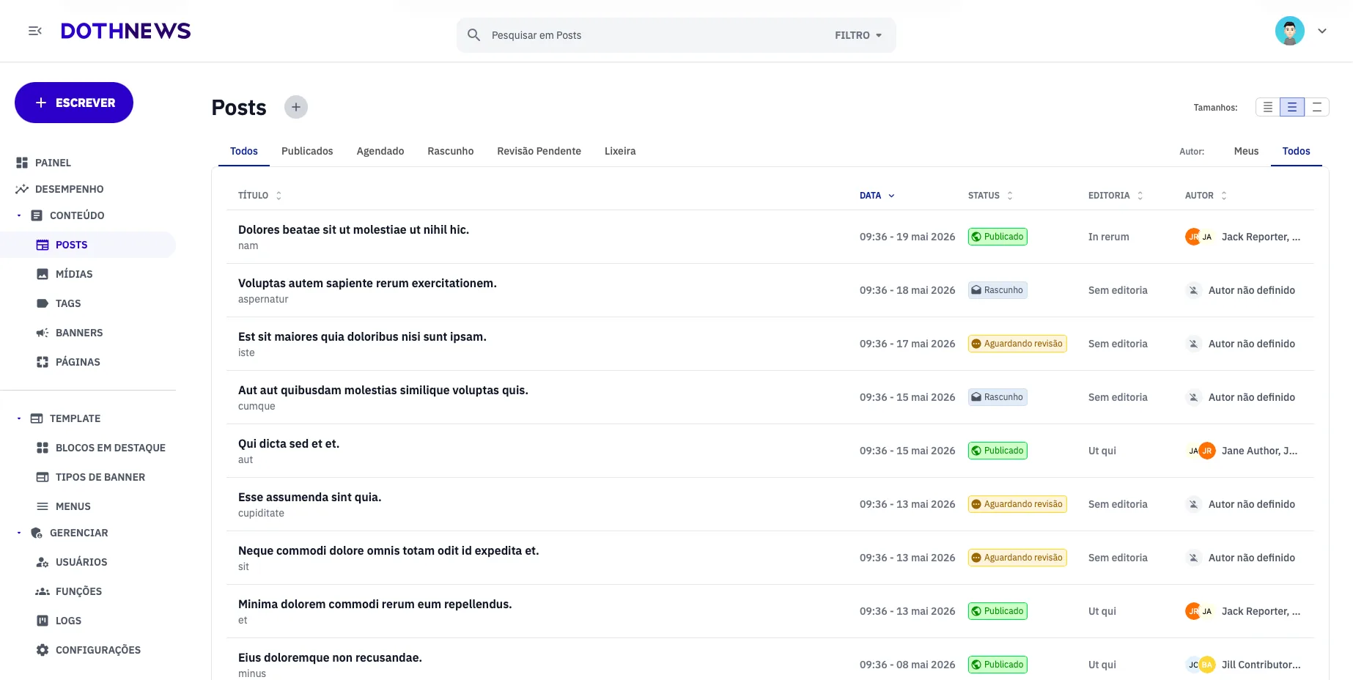Switch to the Todos status tab

pos(244,151)
